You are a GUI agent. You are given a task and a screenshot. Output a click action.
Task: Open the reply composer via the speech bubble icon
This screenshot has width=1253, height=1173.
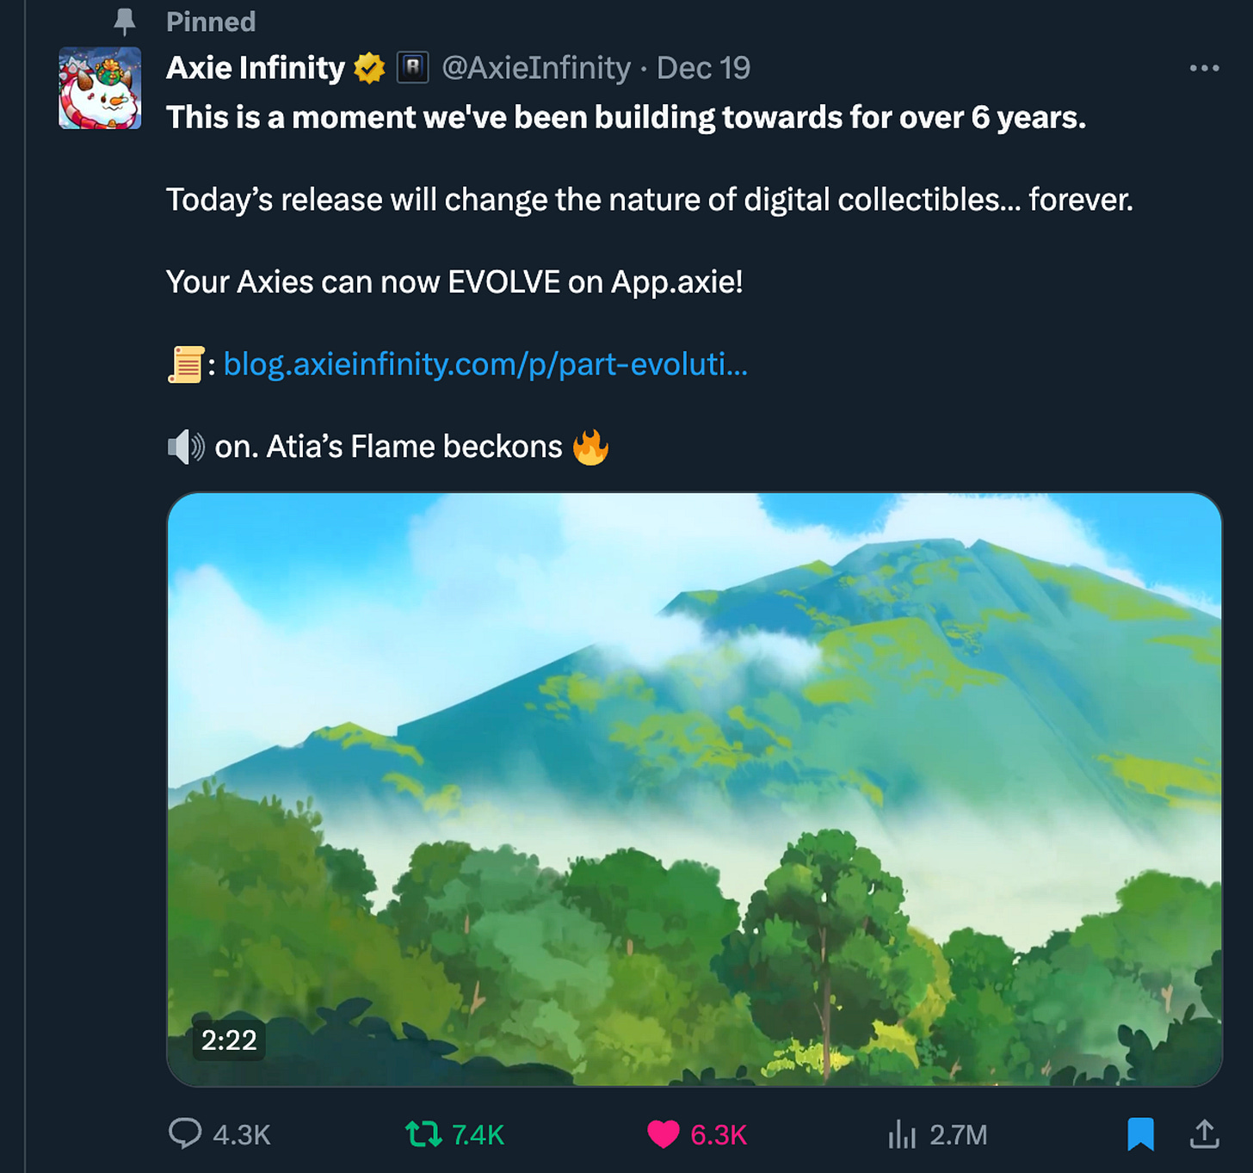(x=188, y=1135)
